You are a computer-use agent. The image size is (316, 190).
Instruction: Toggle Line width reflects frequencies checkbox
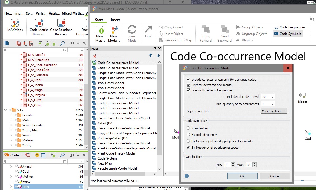[x=188, y=90]
